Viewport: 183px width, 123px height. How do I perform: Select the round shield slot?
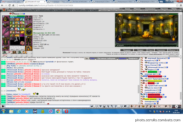click(28, 32)
